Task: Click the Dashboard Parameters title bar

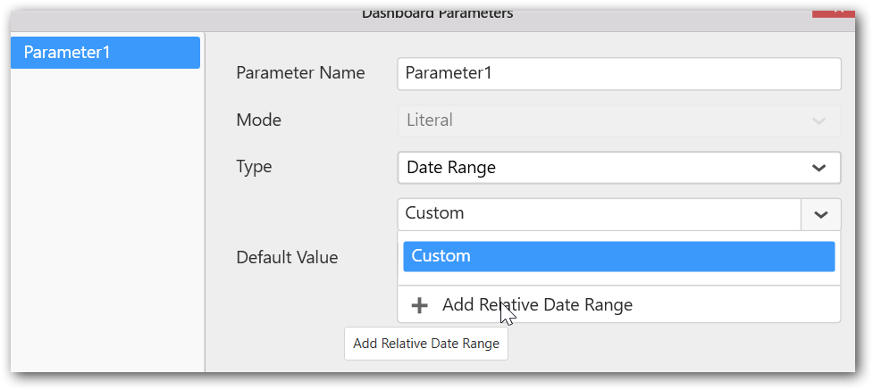Action: (437, 12)
